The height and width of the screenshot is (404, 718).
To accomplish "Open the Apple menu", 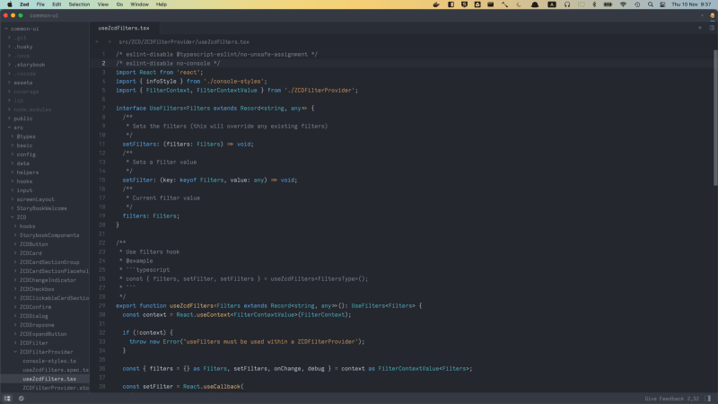I will [x=10, y=4].
